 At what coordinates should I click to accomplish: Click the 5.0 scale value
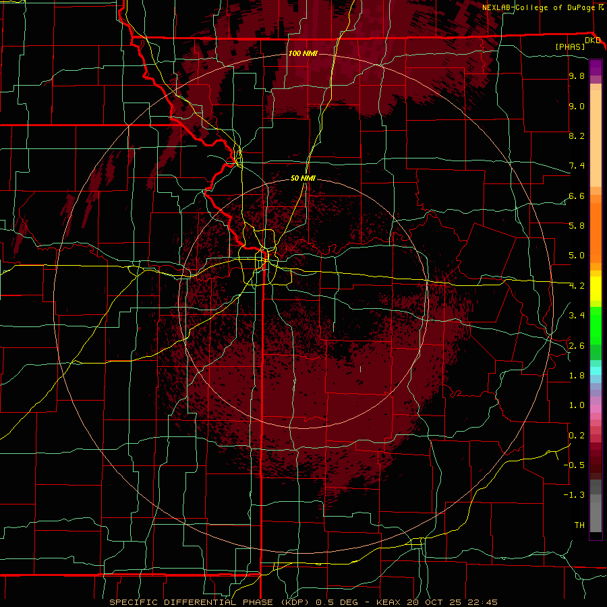point(577,256)
